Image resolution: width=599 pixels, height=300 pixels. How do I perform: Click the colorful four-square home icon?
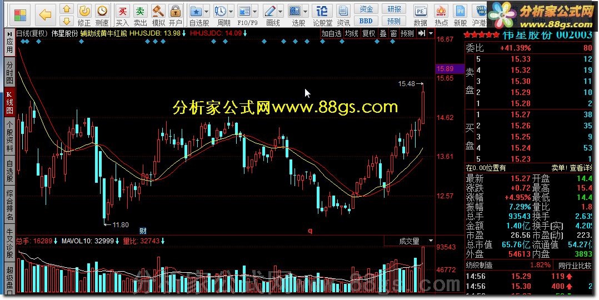(x=20, y=16)
